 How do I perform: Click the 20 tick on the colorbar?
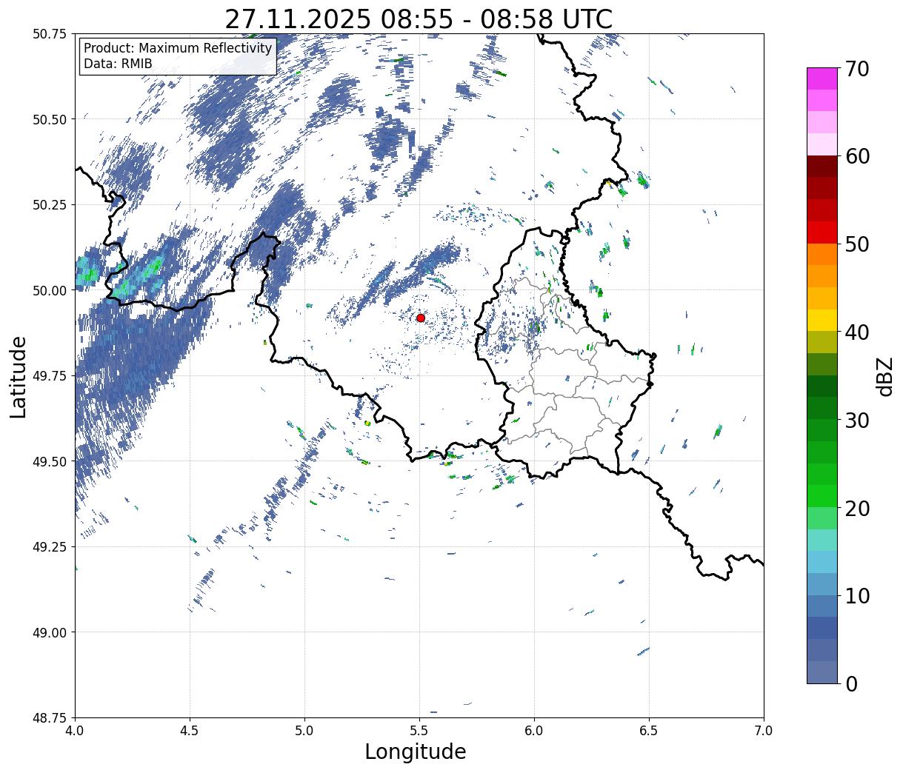856,508
